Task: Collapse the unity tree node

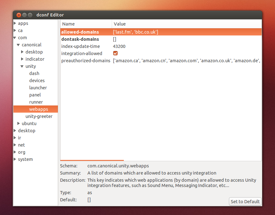Action: point(22,66)
